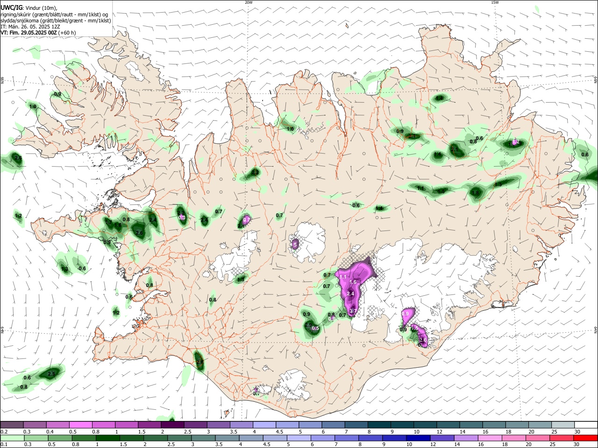Select top-row swatch labeled 0.8

pos(104,425)
